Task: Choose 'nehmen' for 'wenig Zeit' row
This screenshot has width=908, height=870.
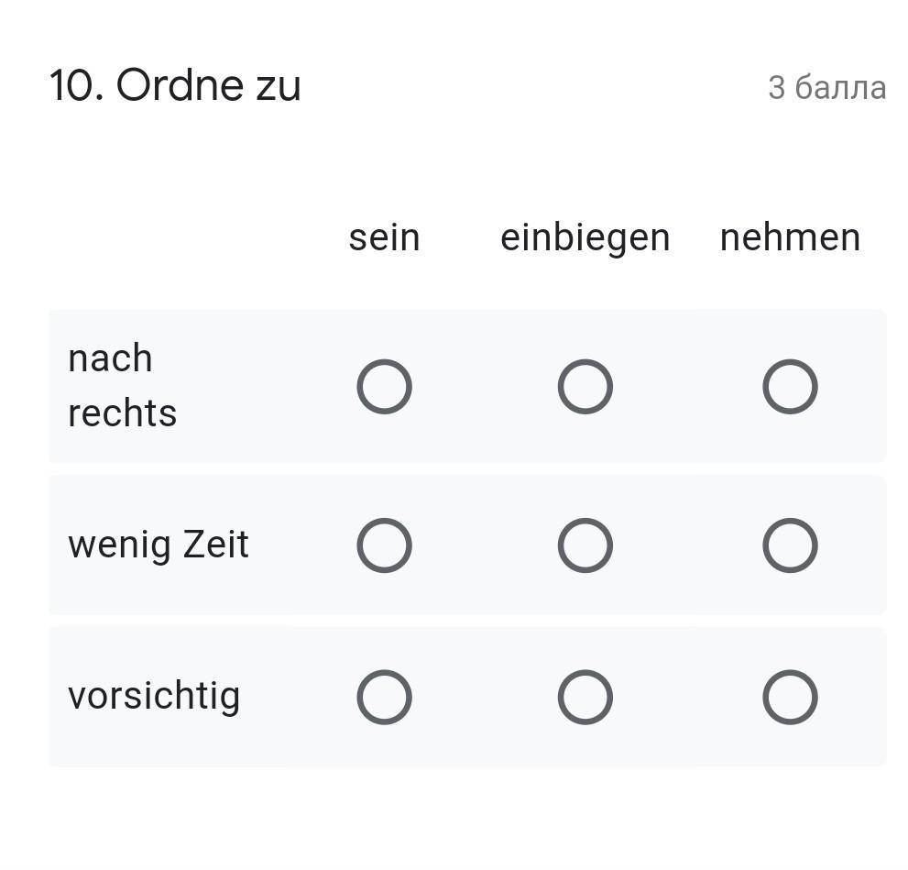Action: 790,545
